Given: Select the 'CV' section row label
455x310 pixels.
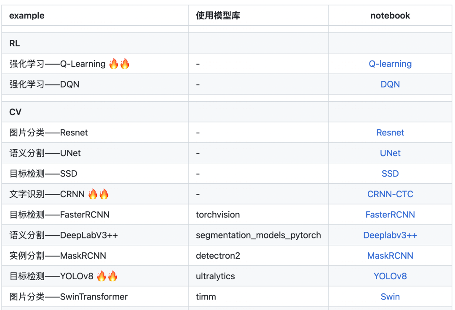Looking at the screenshot, I should (15, 112).
